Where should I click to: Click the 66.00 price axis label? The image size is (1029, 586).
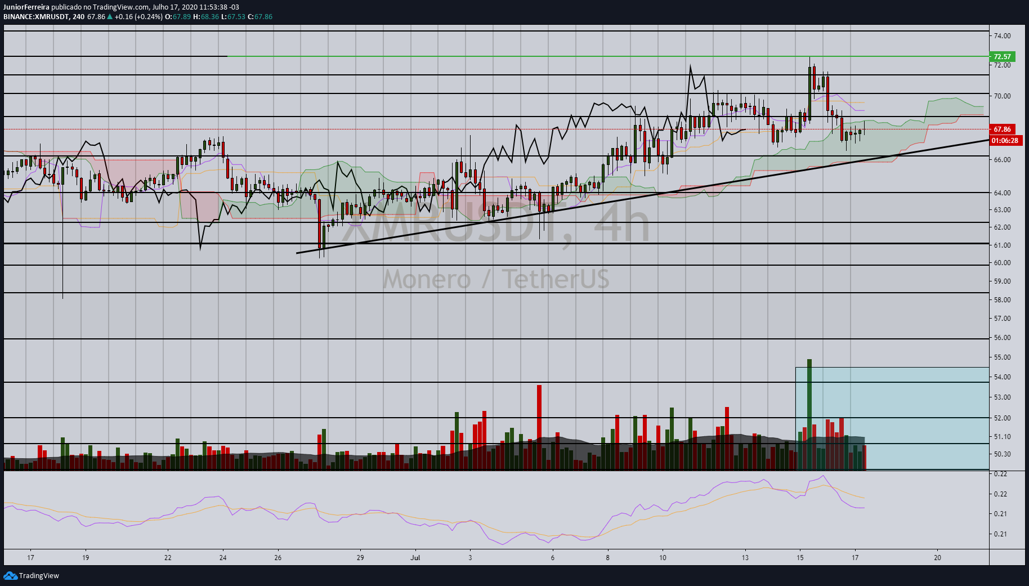(1002, 159)
